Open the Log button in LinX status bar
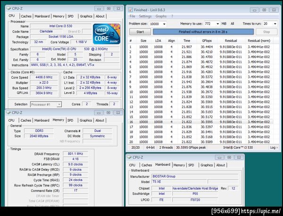Screen dimensions: 283x216 coord(274,148)
